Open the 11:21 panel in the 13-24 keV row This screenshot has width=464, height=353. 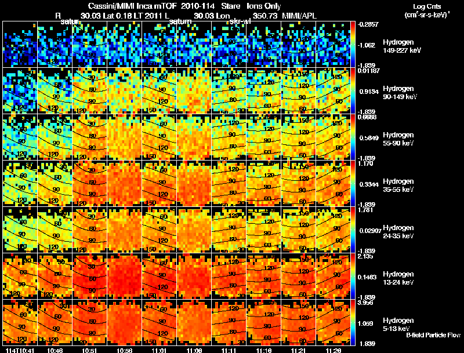pos(299,276)
